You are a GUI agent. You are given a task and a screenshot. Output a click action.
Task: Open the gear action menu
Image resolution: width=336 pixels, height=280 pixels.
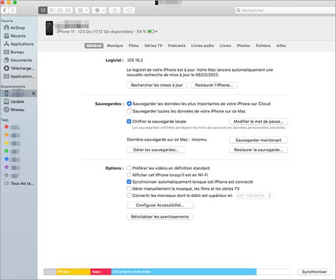coord(99,10)
